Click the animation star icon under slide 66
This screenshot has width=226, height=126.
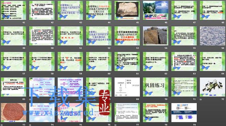[30, 99]
